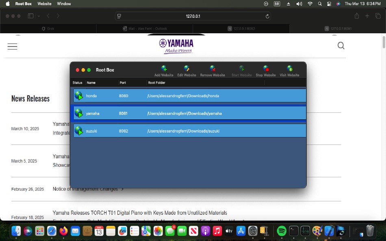Click the status globe icon for honda

[x=79, y=96]
